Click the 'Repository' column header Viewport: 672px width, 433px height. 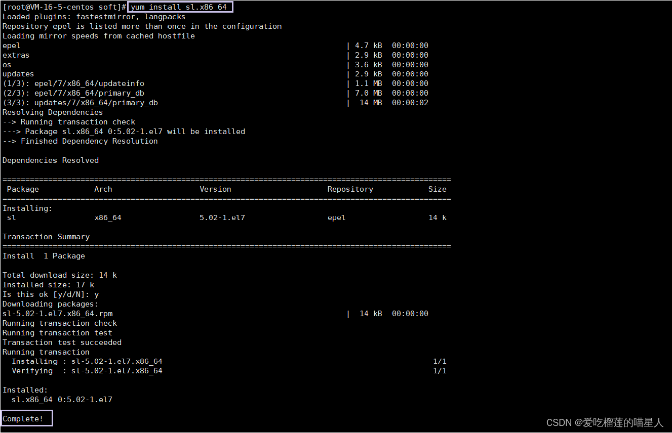pos(350,189)
